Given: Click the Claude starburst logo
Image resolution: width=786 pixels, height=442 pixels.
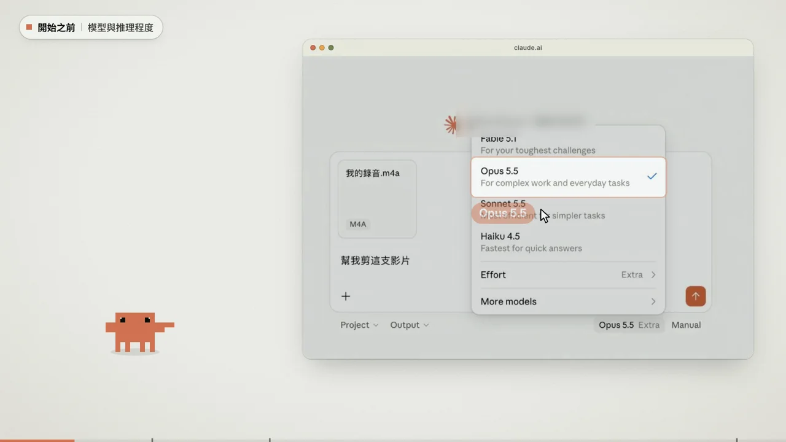Looking at the screenshot, I should [x=451, y=125].
